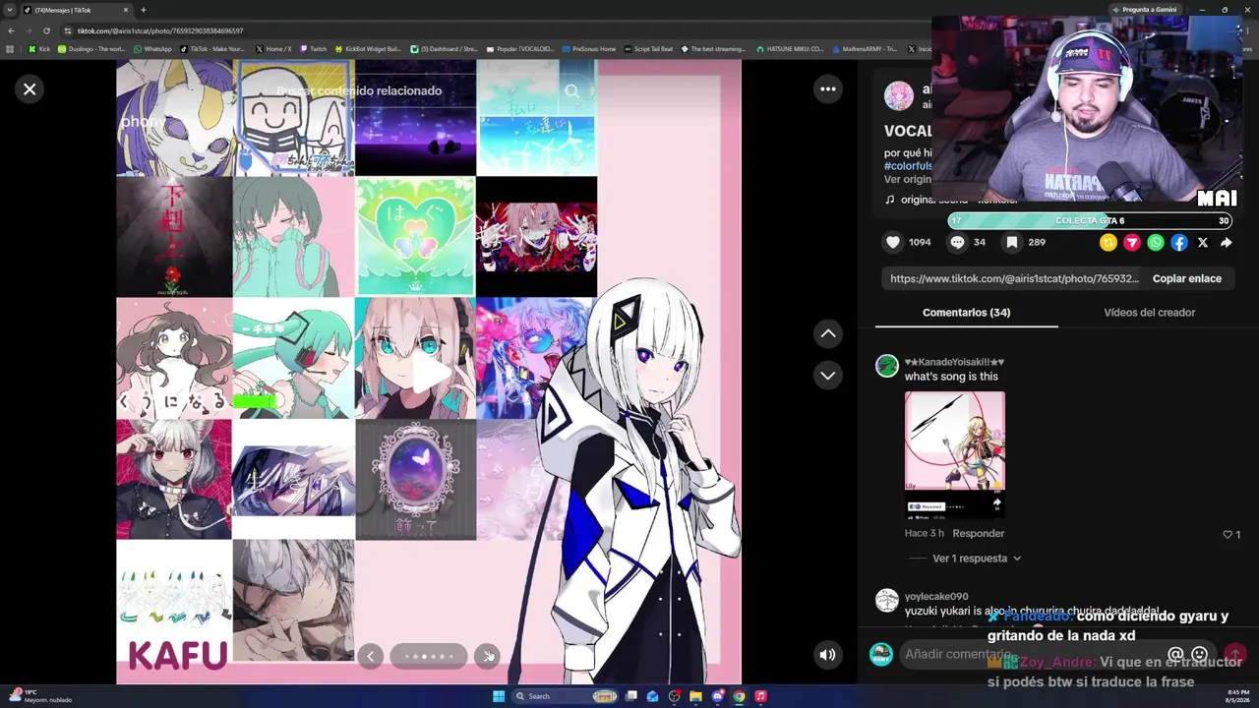Click the photo URL text in the link box

pos(1014,278)
